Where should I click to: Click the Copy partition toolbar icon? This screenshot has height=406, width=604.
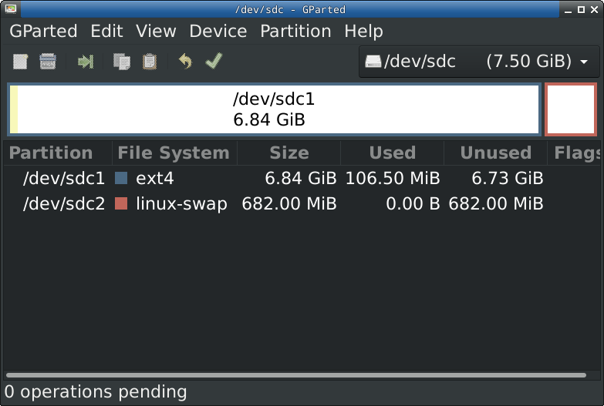(122, 62)
